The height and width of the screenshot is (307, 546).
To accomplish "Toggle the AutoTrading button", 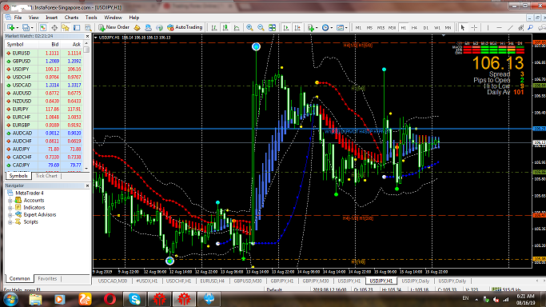I will (185, 27).
